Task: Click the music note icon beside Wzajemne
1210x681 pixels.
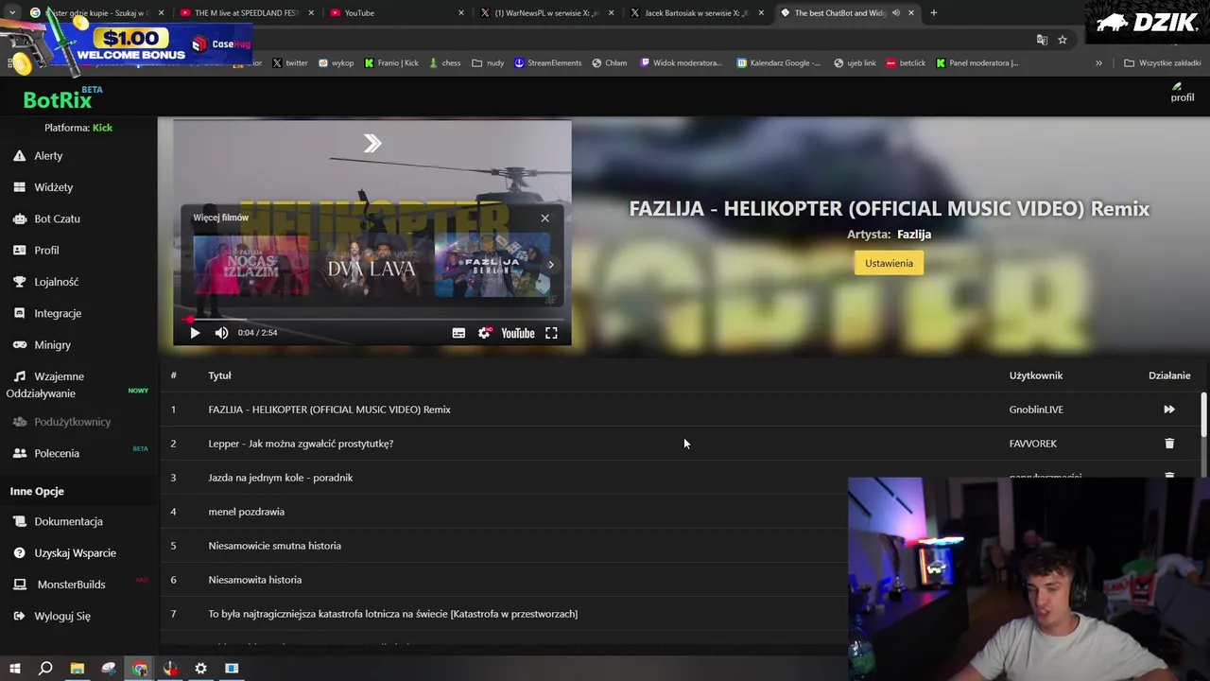Action: point(19,376)
